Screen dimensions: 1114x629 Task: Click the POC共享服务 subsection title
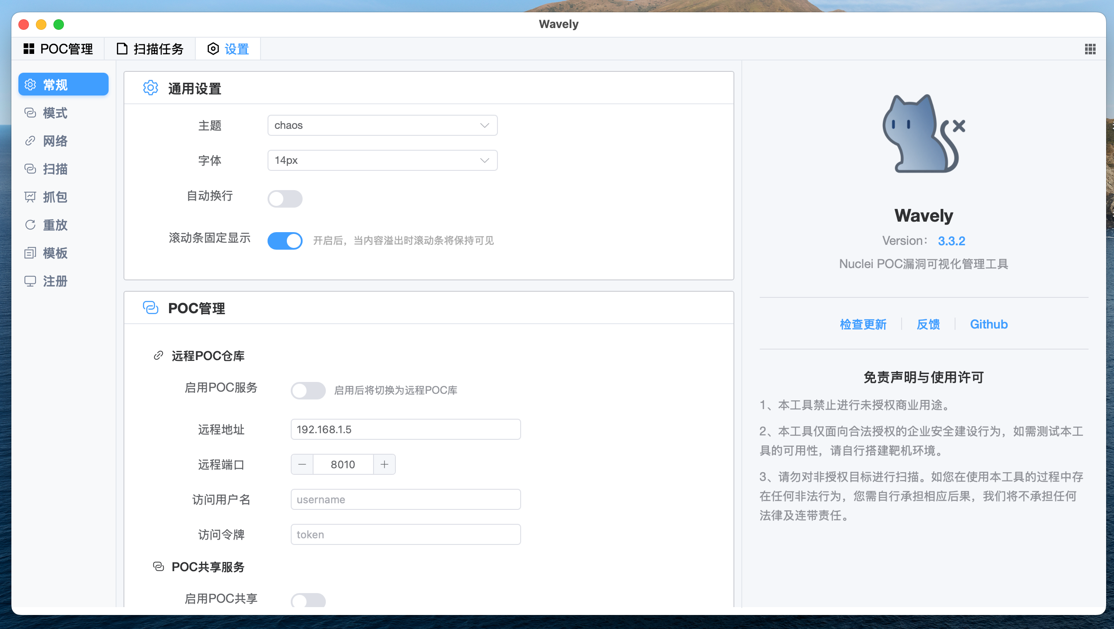pos(208,567)
